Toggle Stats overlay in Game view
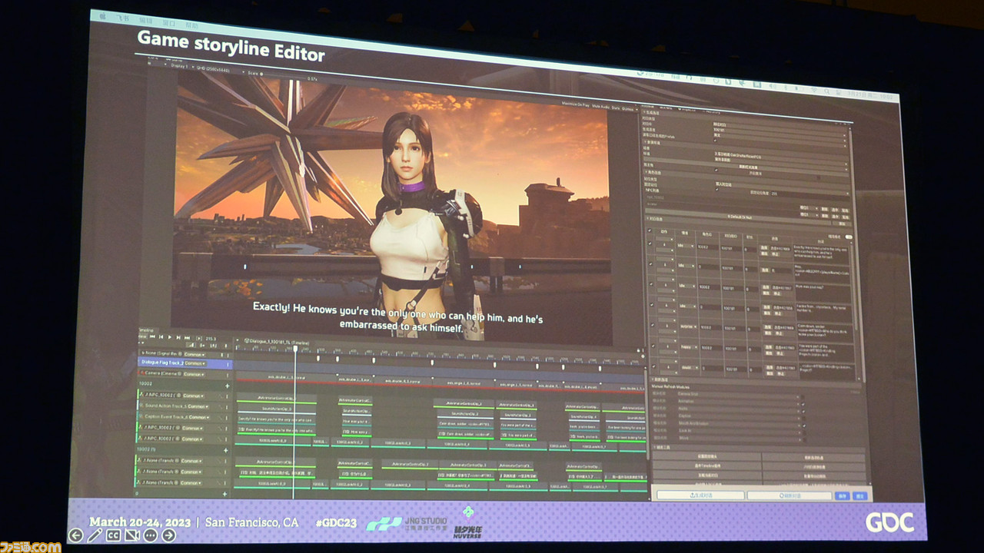 pyautogui.click(x=617, y=108)
